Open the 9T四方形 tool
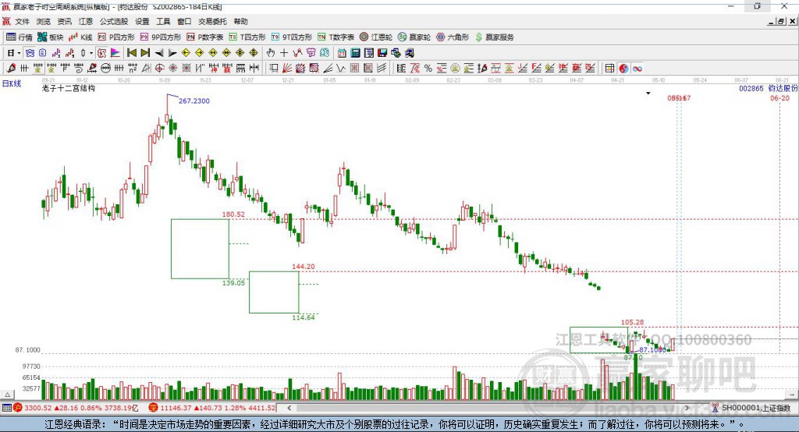 tap(292, 37)
